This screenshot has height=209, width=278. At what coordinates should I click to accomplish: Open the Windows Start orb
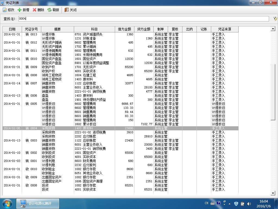pos(7,204)
